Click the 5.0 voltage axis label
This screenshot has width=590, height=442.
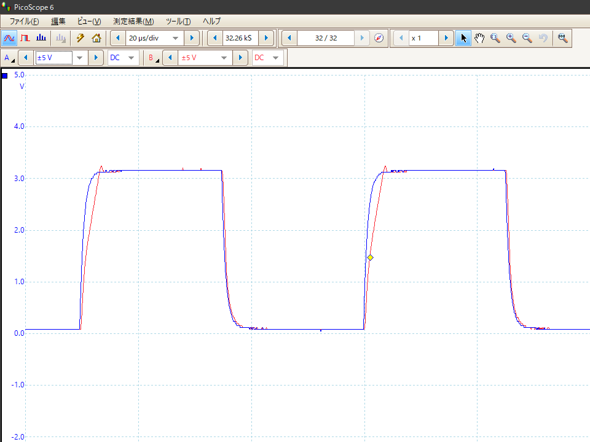coord(19,75)
